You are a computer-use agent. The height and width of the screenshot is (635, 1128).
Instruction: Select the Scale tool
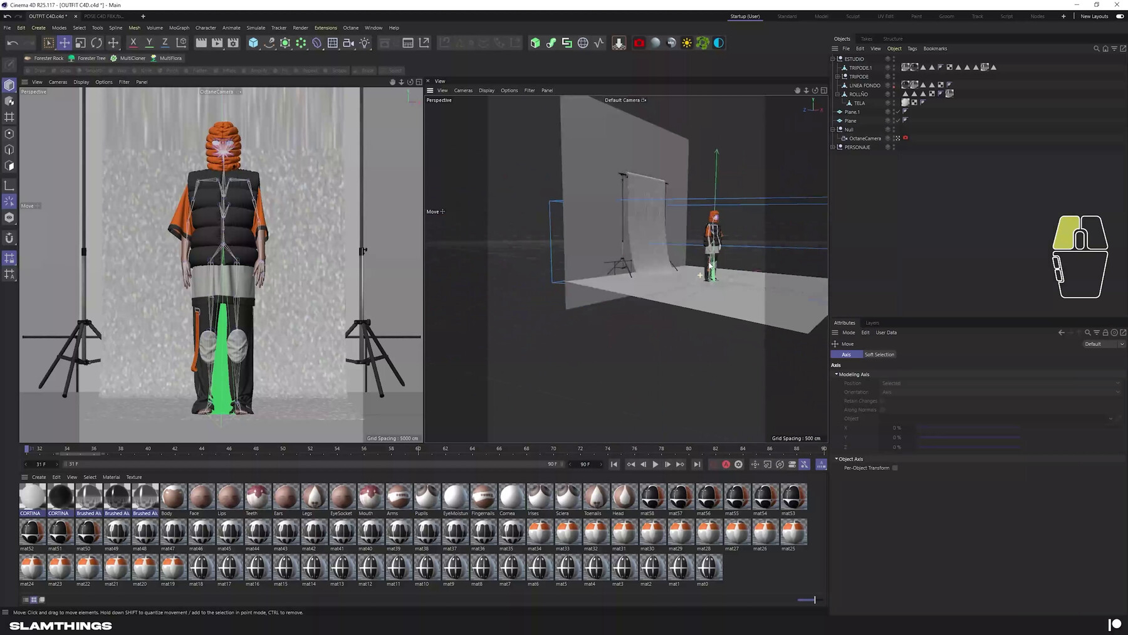80,43
